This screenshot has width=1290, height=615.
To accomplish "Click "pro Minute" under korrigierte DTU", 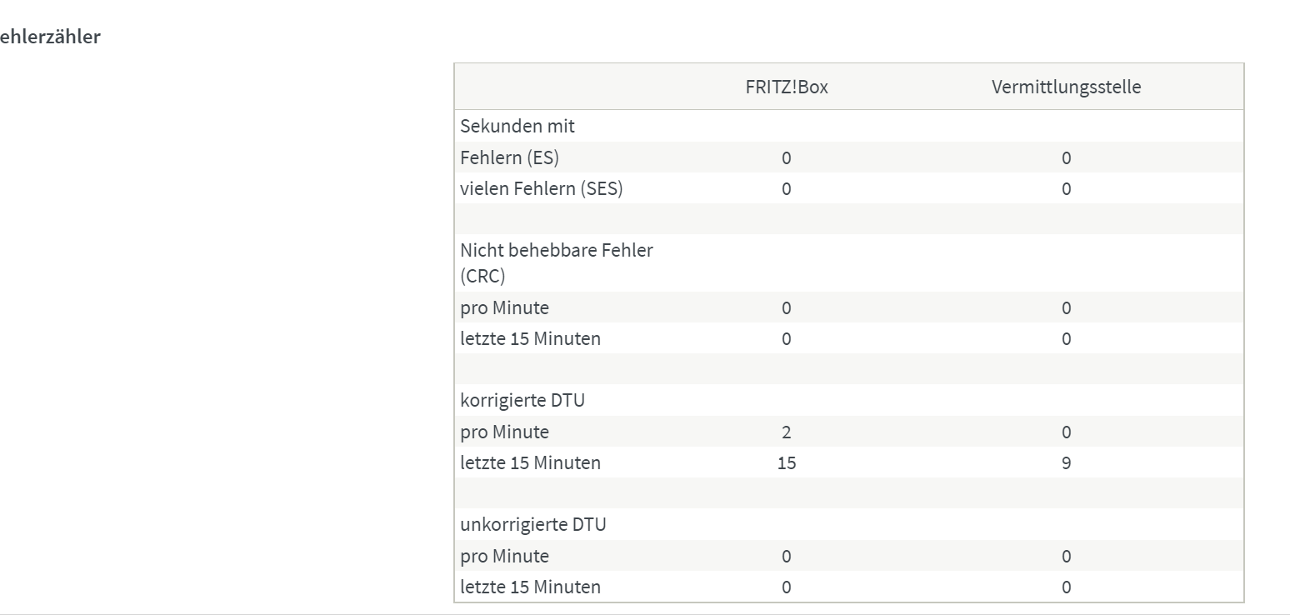I will coord(504,432).
